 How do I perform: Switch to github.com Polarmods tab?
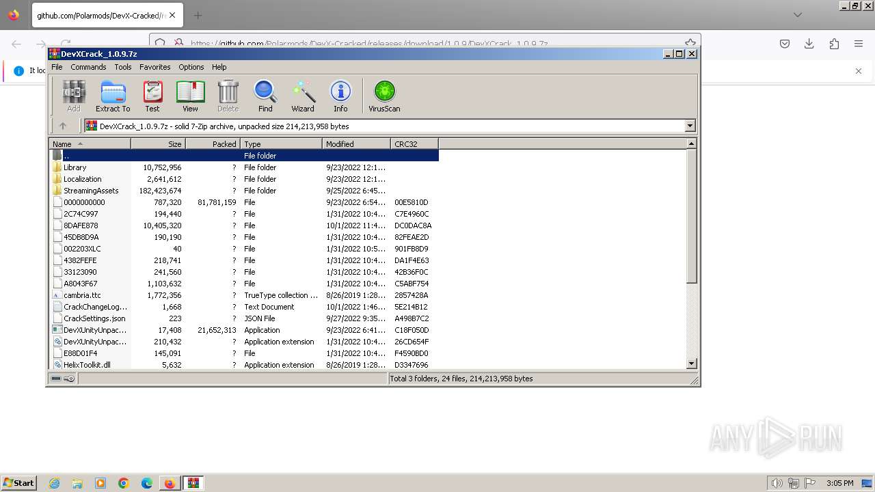coord(100,15)
